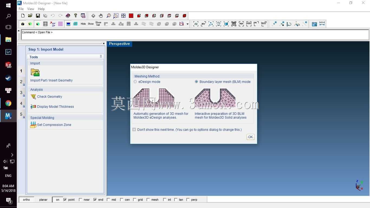The width and height of the screenshot is (370, 208).
Task: Expand the Windows taskbar chevron
Action: click(12, 155)
